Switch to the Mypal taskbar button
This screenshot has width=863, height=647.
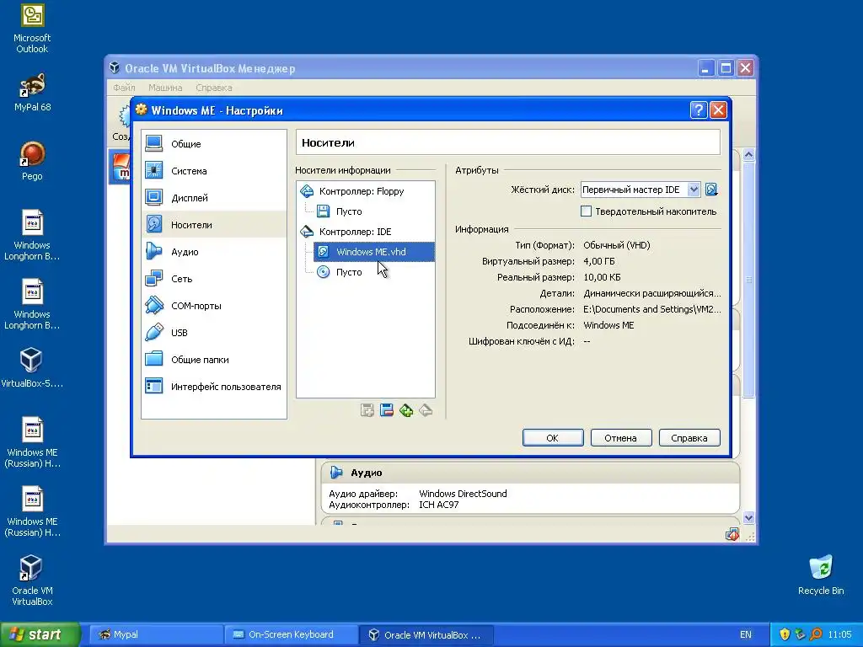tap(156, 634)
